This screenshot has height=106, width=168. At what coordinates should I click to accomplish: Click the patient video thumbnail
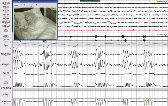[35, 23]
